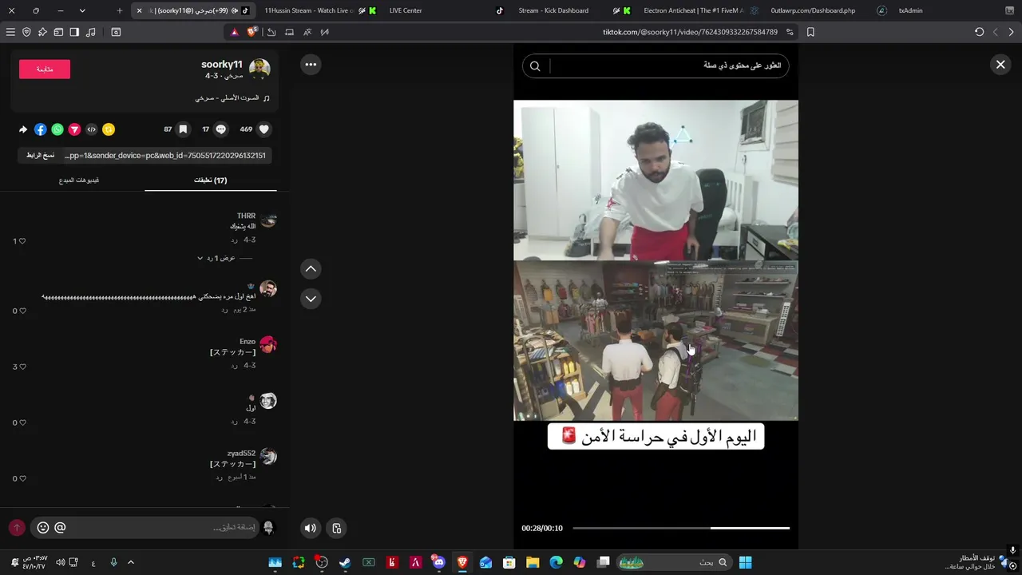Repost using the yellow repost icon
Viewport: 1022px width, 575px height.
point(109,129)
